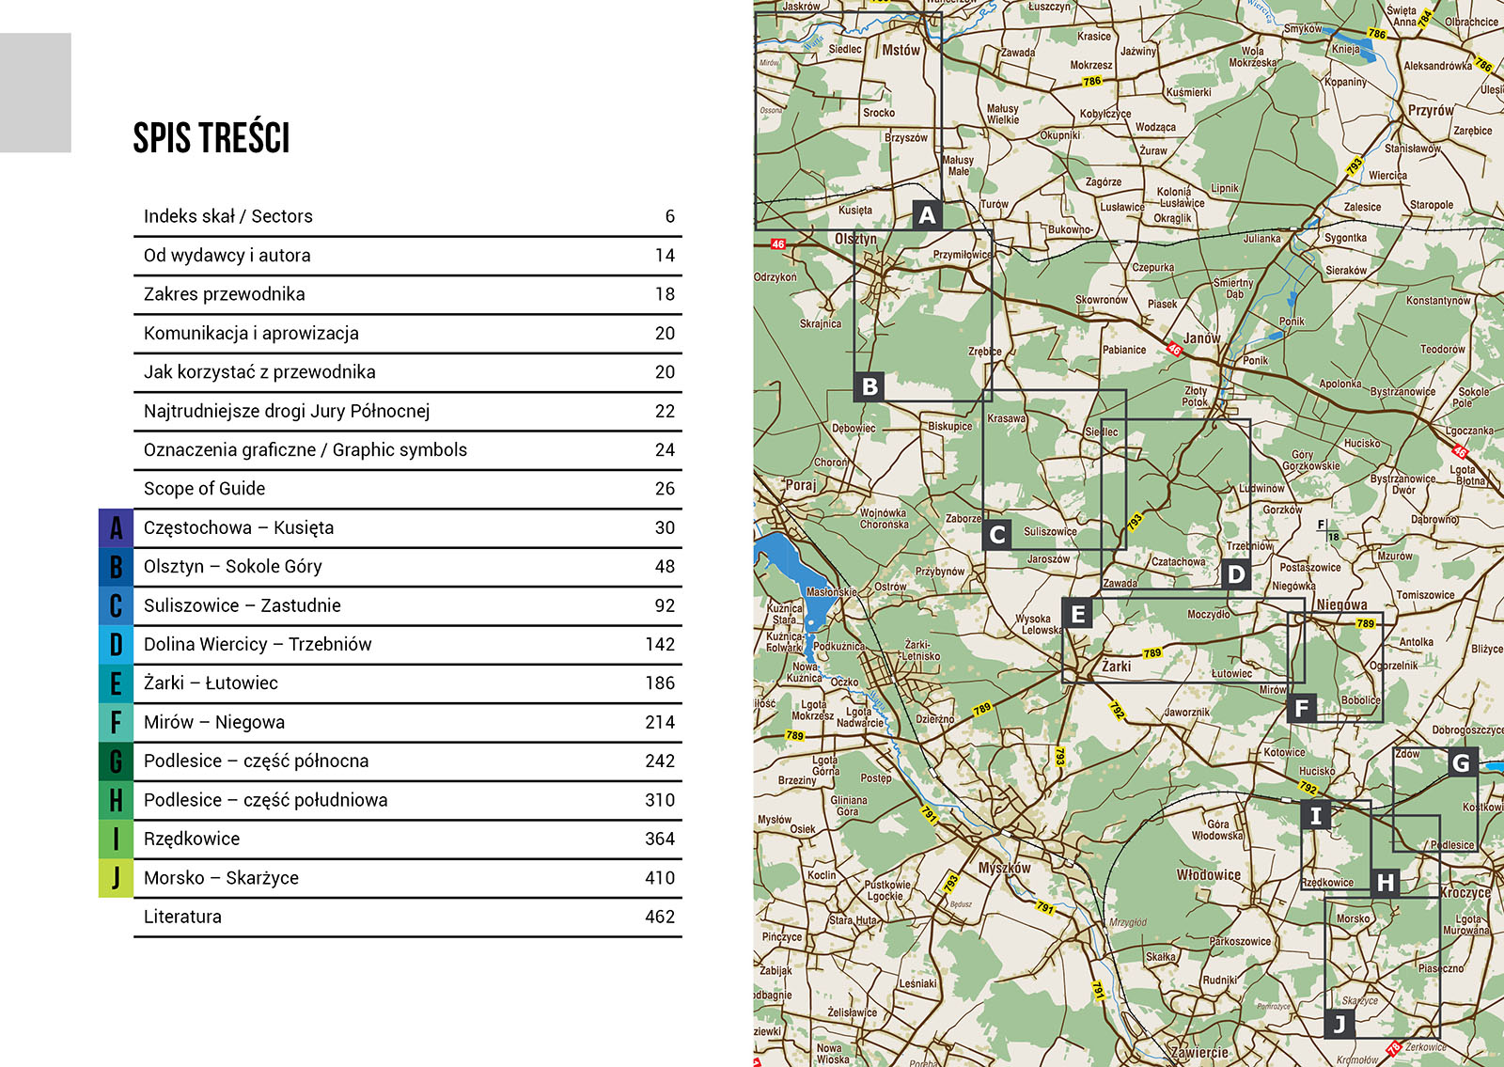Viewport: 1504px width, 1067px height.
Task: Click the purple A chapter tab
Action: coord(116,528)
